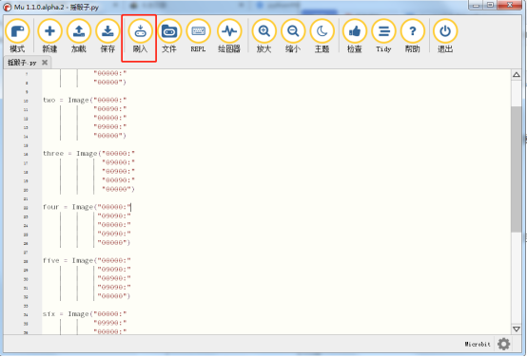This screenshot has width=527, height=357.
Task: Open help via 帮助 question mark
Action: [413, 36]
